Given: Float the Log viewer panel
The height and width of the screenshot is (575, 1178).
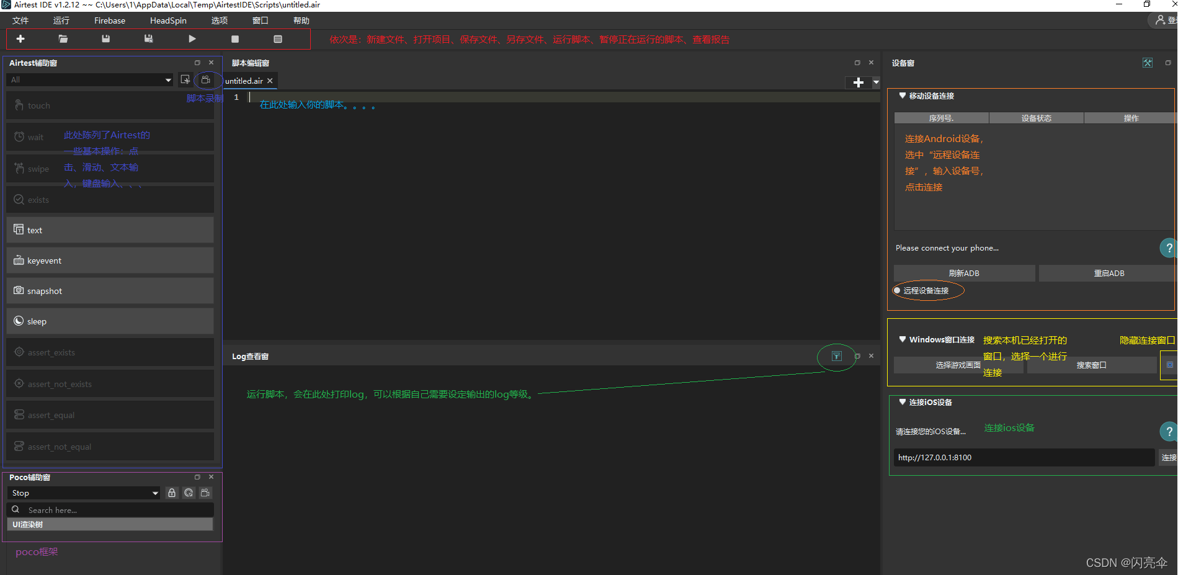Looking at the screenshot, I should (857, 356).
